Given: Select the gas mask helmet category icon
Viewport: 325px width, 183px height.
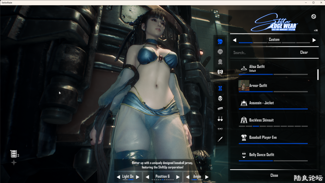Looking at the screenshot, I should coord(220,62).
